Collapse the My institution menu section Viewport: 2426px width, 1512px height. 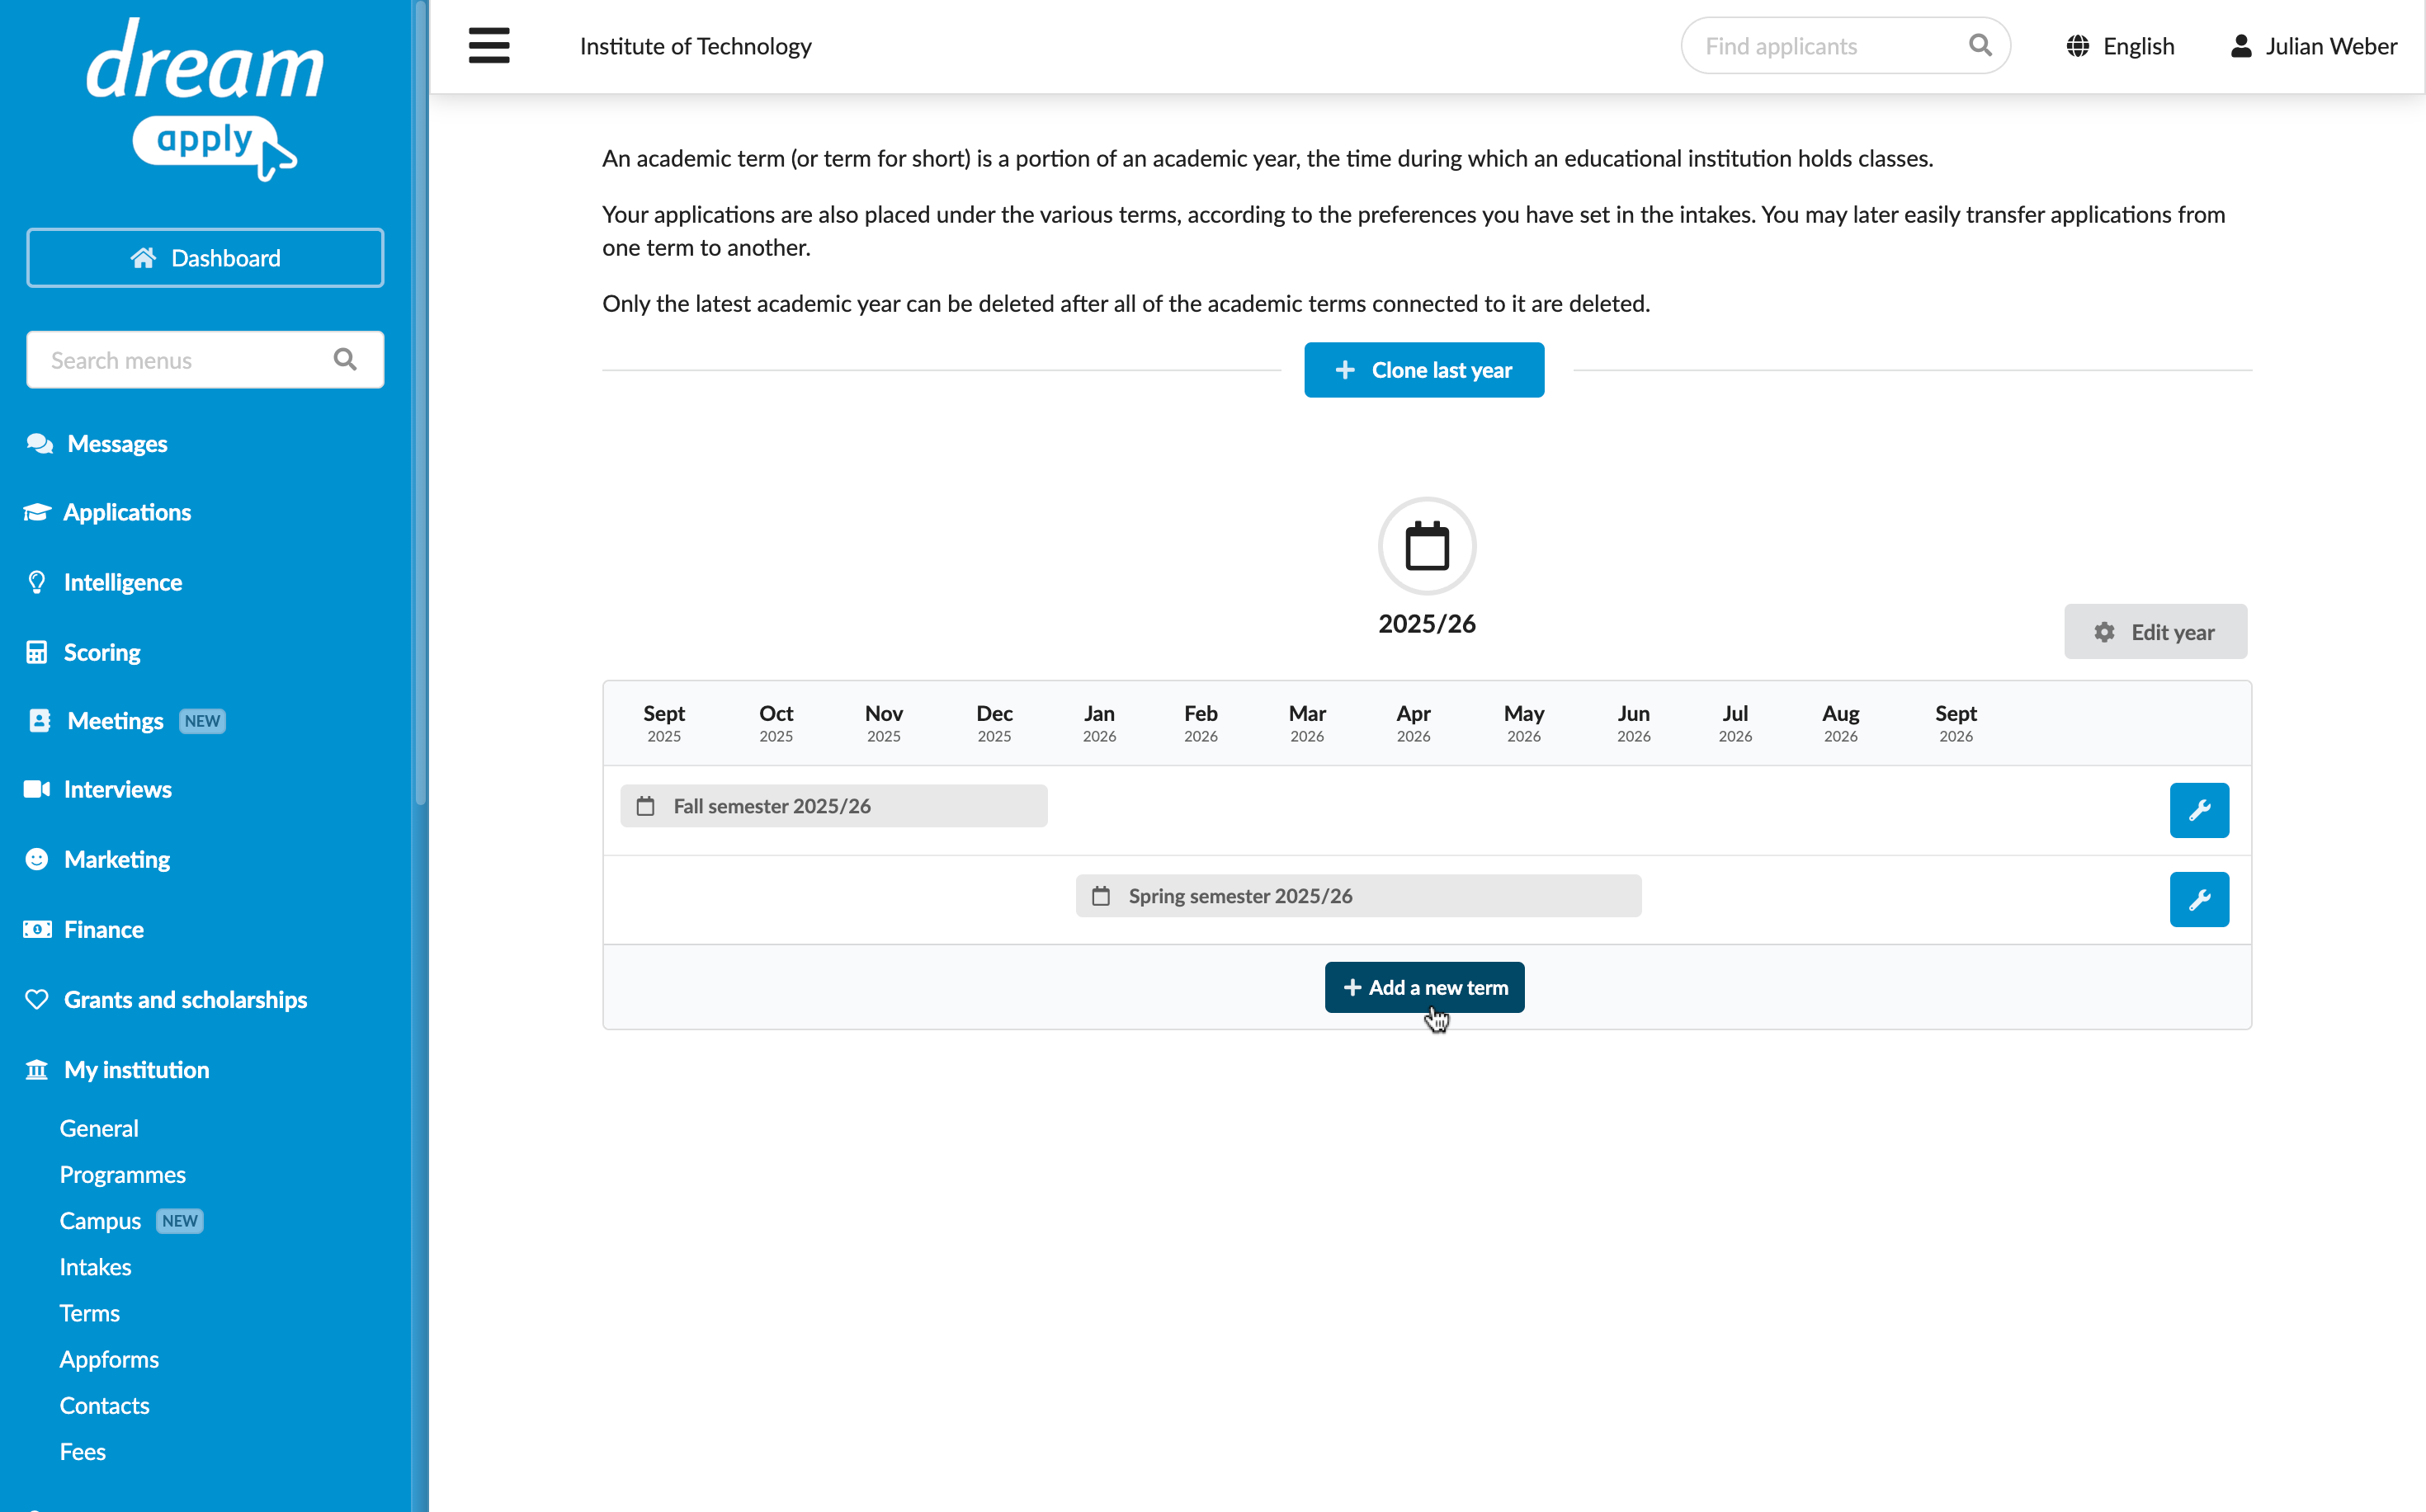(x=137, y=1070)
